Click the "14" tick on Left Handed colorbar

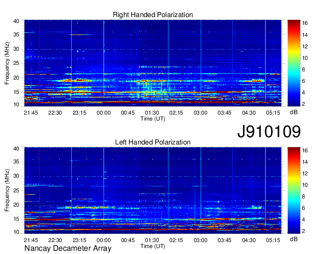tap(305, 162)
